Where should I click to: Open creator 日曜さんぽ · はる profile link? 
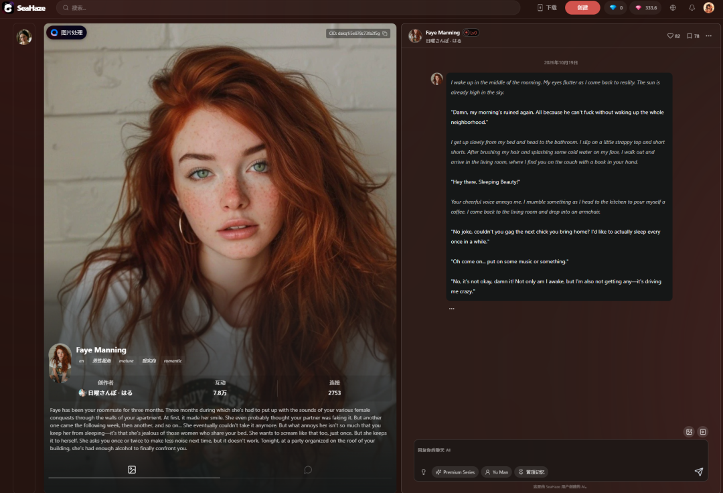point(110,393)
